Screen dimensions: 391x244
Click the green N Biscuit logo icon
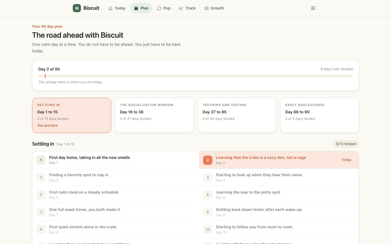77,8
